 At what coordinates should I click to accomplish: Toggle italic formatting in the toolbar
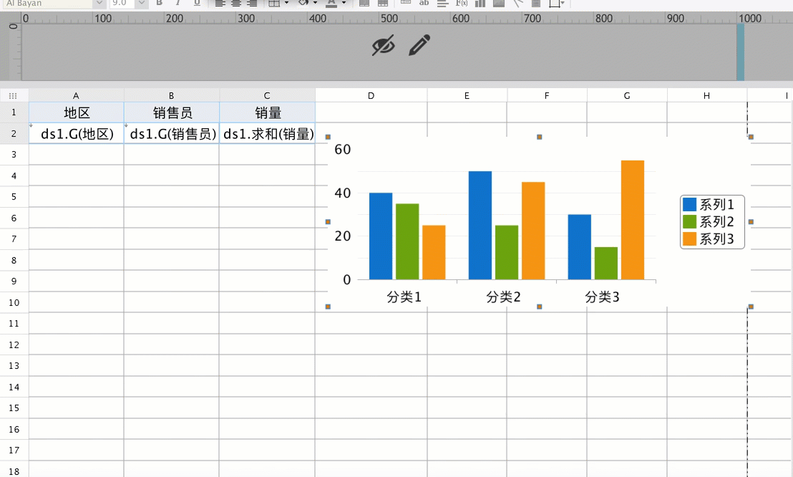click(178, 3)
